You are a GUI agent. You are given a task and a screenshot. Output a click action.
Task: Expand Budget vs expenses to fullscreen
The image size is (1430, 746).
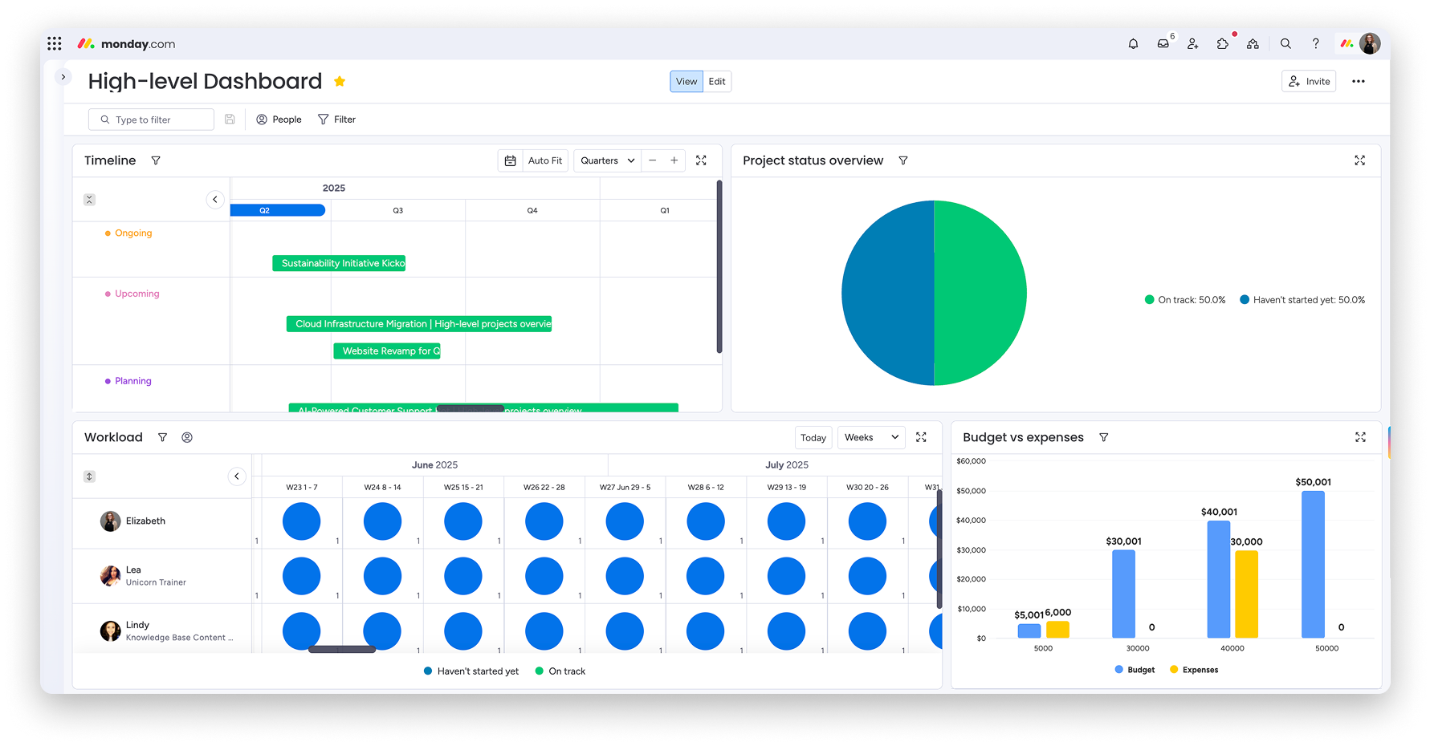click(1360, 437)
